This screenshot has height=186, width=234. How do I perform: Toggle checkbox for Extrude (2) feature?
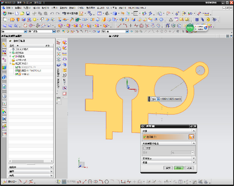coord(17,74)
